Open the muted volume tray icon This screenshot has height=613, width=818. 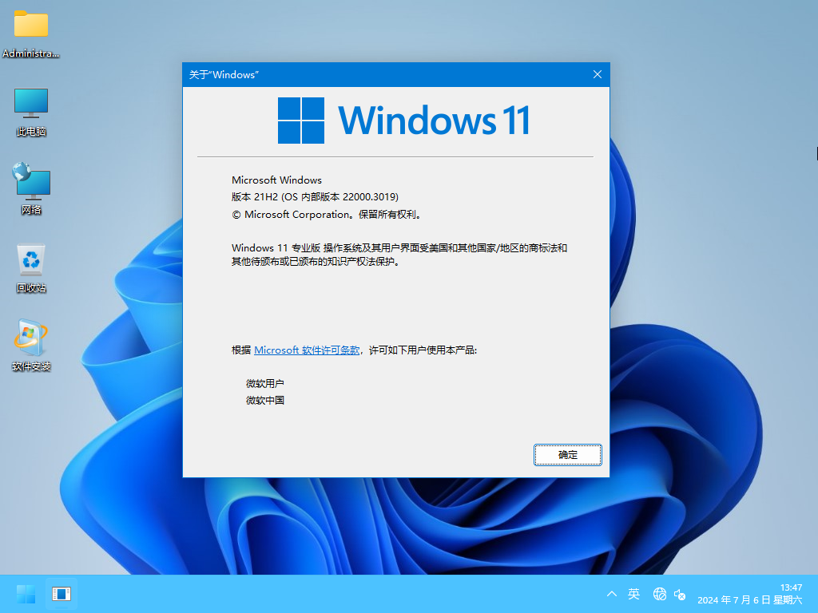tap(680, 594)
